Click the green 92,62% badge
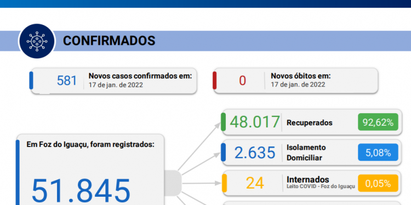Viewport: 411px width, 205px height. coord(378,122)
